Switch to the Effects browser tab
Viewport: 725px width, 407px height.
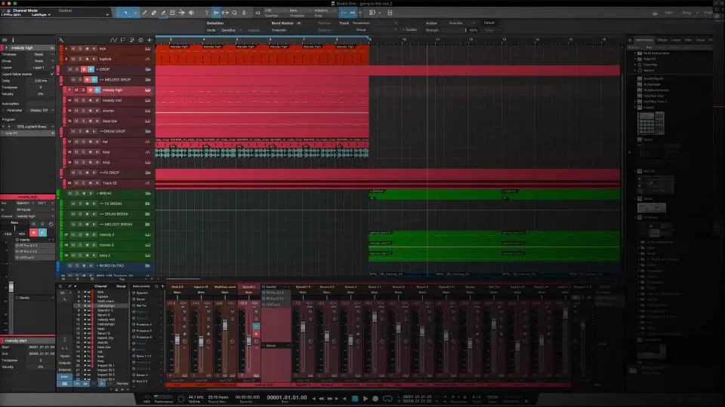(x=662, y=40)
